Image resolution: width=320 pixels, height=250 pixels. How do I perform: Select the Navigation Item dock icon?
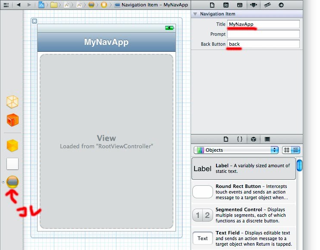[x=13, y=182]
